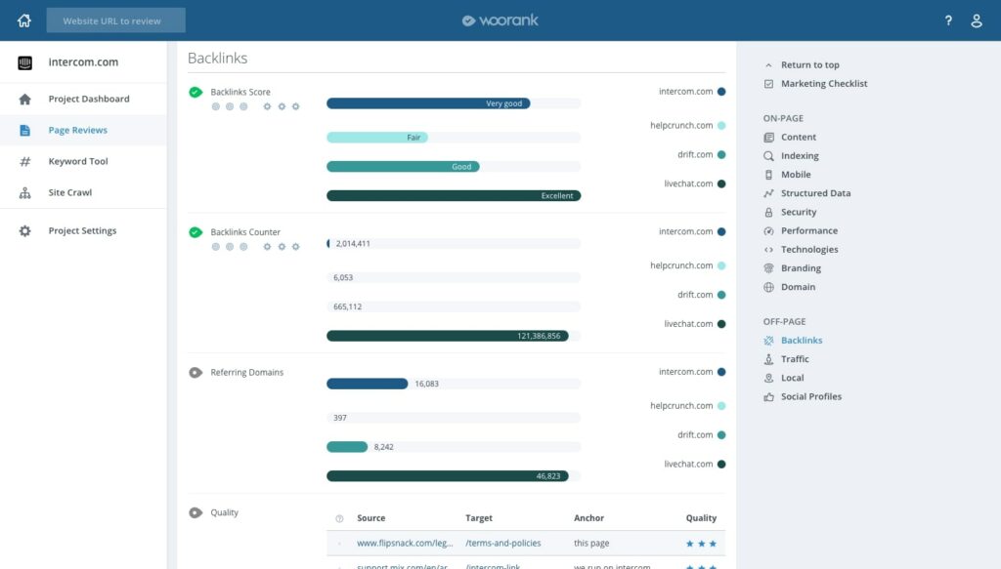Click the Domain globe icon
Viewport: 1001px width, 569px height.
point(768,287)
